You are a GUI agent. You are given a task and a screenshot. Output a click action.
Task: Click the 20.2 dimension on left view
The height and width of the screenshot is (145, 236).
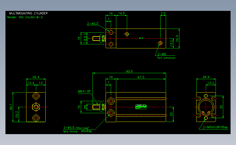[x=17, y=114]
